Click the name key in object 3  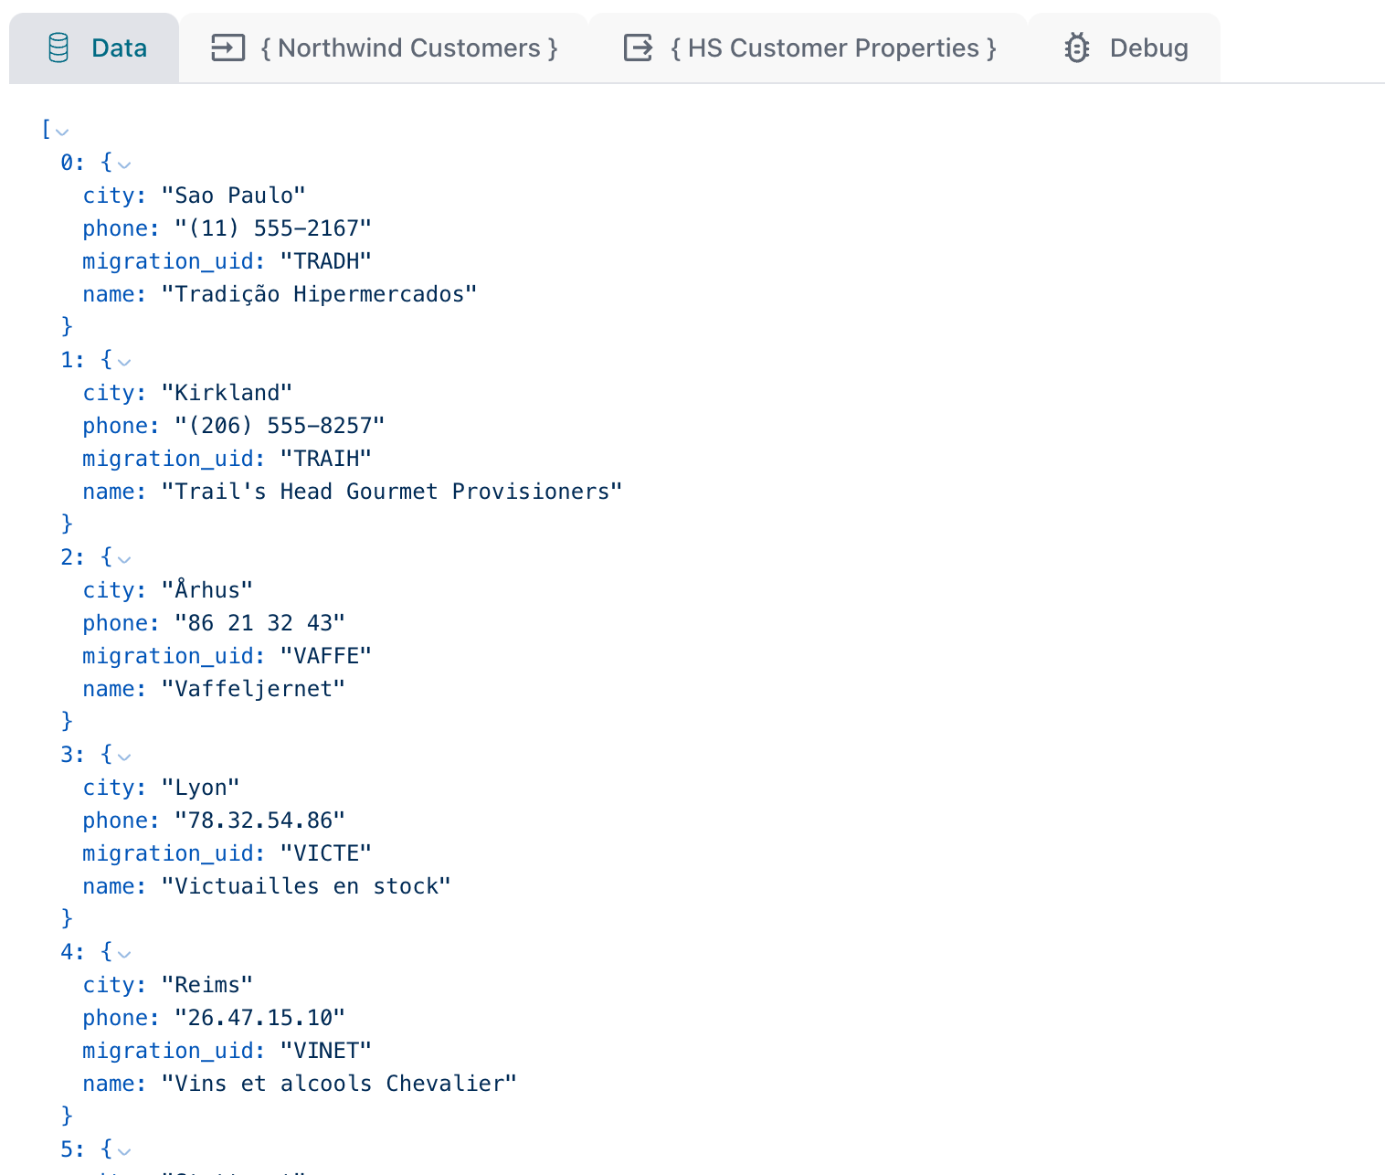pyautogui.click(x=114, y=886)
